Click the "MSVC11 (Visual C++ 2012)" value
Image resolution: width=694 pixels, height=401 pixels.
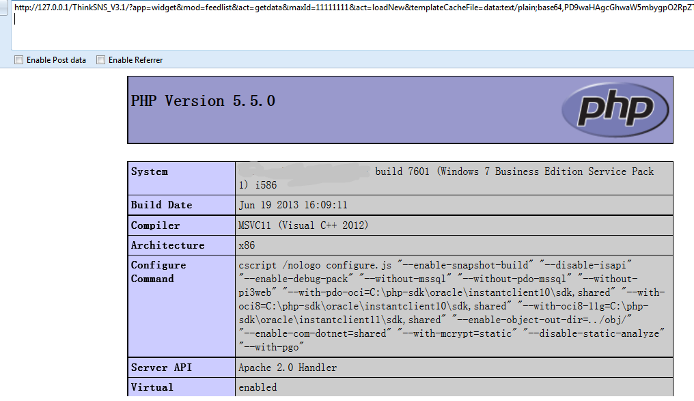click(x=303, y=225)
